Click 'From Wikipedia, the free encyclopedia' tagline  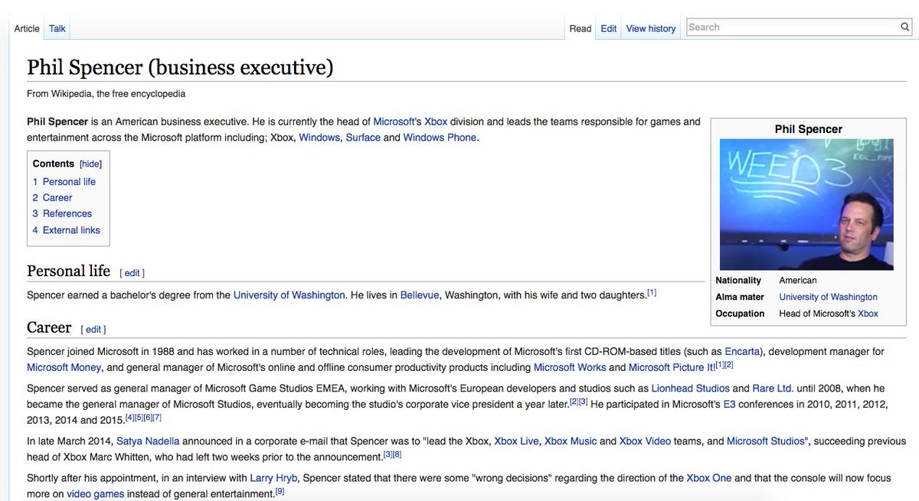point(106,94)
